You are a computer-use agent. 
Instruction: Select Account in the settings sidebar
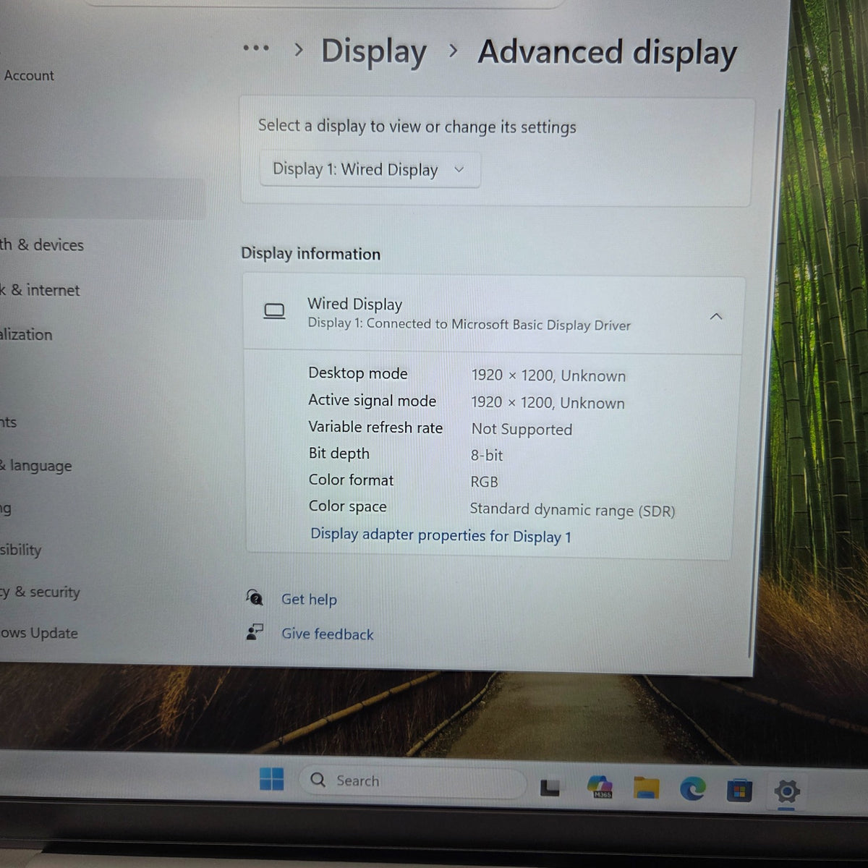tap(29, 75)
